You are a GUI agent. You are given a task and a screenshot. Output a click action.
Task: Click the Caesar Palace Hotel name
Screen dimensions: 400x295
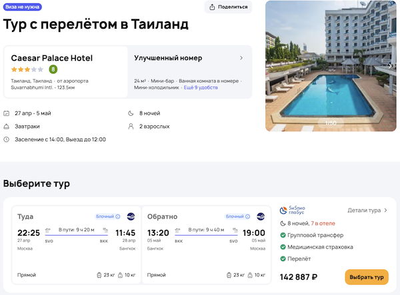[51, 58]
